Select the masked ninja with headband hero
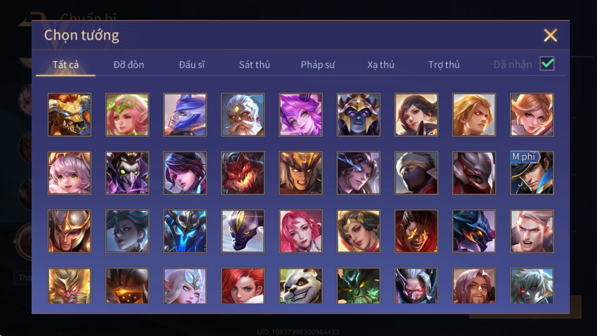The image size is (597, 336). coord(416,172)
